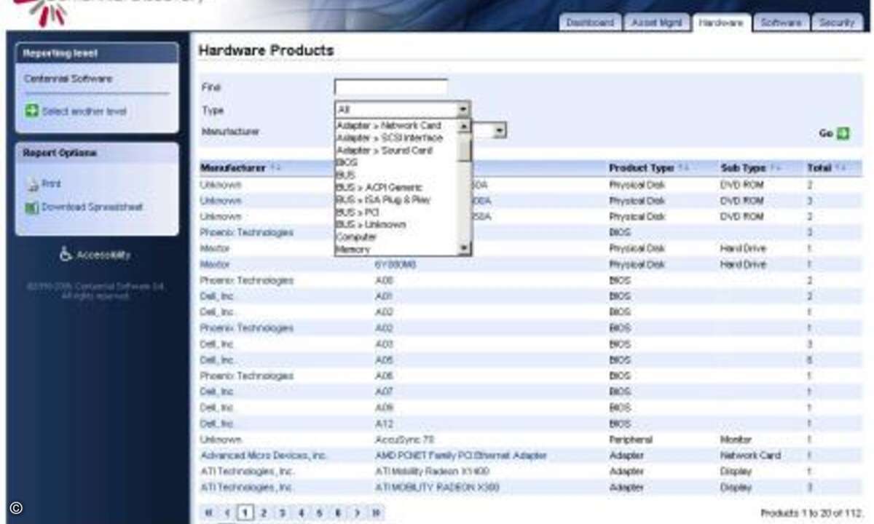
Task: Open Accessibility via the wheelchair icon
Action: (x=66, y=255)
